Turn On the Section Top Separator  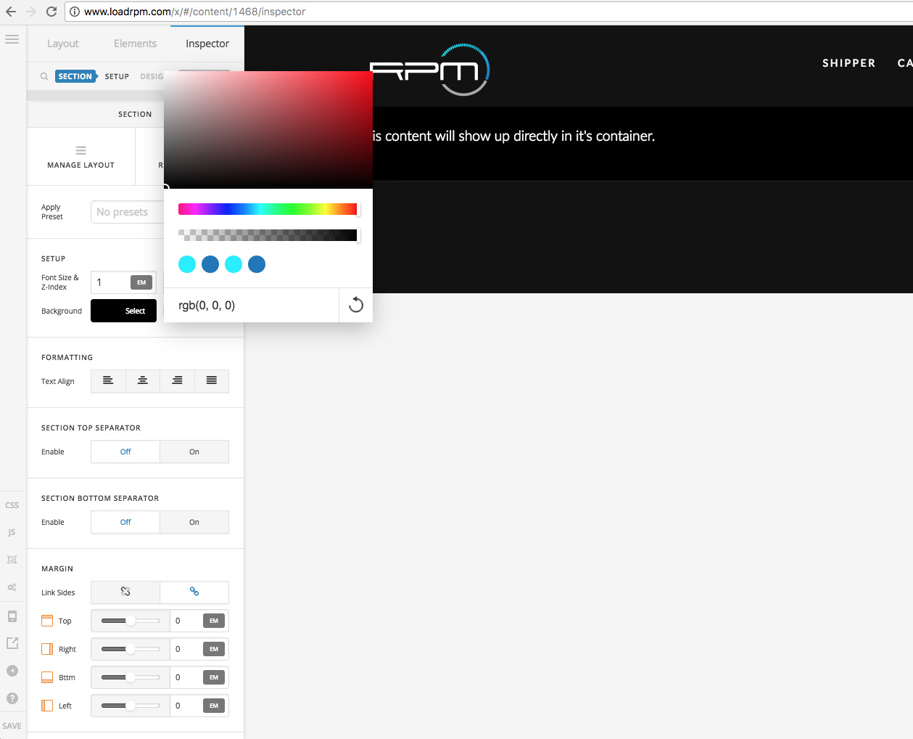tap(194, 452)
